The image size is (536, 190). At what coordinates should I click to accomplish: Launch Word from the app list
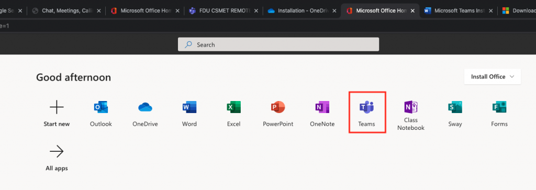(x=189, y=114)
